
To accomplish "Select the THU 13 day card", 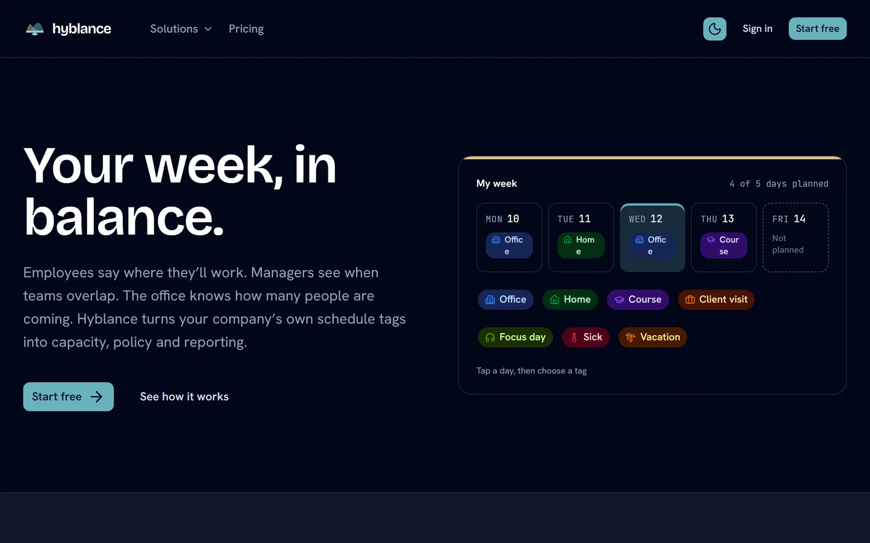I will coord(724,237).
